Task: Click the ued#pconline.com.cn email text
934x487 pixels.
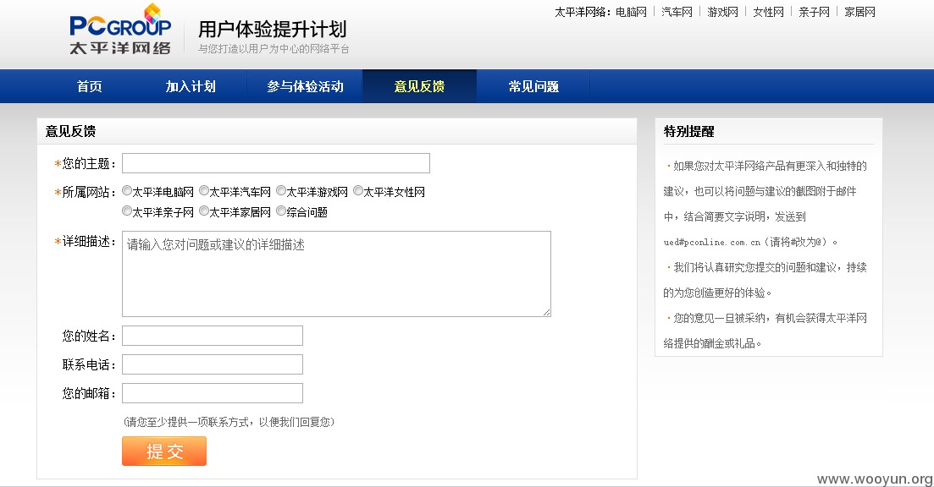Action: (712, 243)
